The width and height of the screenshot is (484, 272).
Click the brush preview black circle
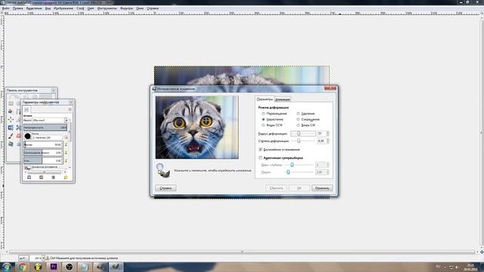(27, 136)
